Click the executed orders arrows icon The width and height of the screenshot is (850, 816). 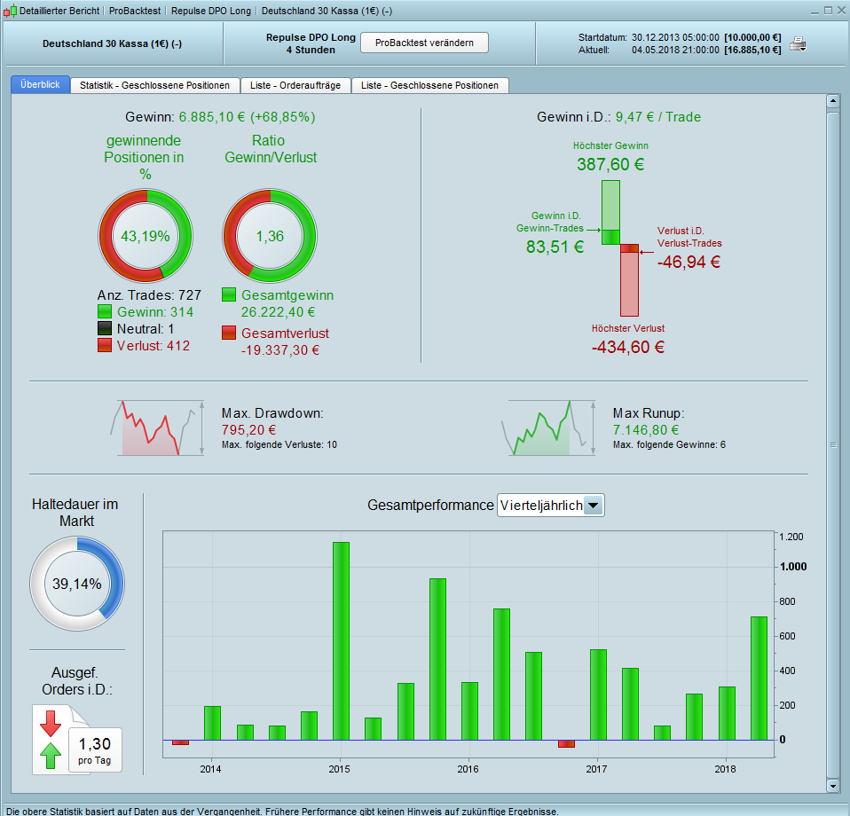pos(51,740)
